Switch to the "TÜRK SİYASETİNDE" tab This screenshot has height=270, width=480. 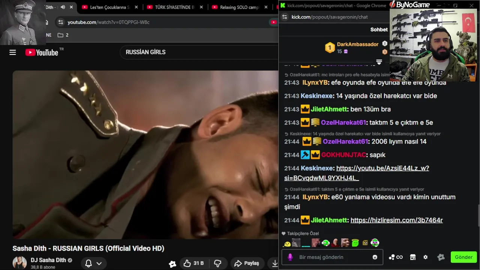[175, 7]
